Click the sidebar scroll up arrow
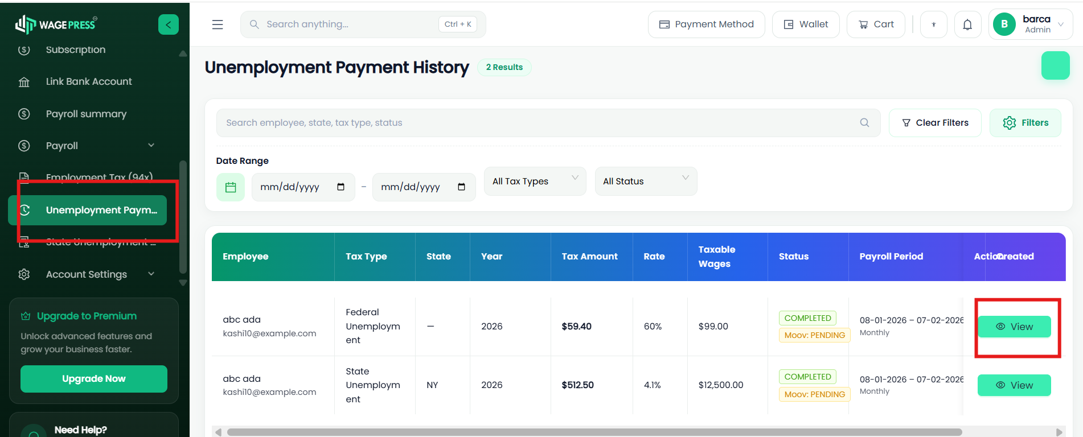Image resolution: width=1083 pixels, height=437 pixels. pyautogui.click(x=183, y=53)
